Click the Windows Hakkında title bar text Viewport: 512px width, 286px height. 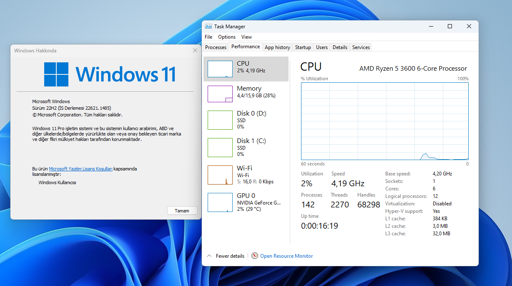click(35, 51)
